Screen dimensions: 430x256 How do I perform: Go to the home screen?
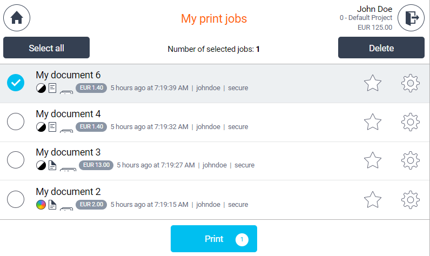tap(17, 18)
